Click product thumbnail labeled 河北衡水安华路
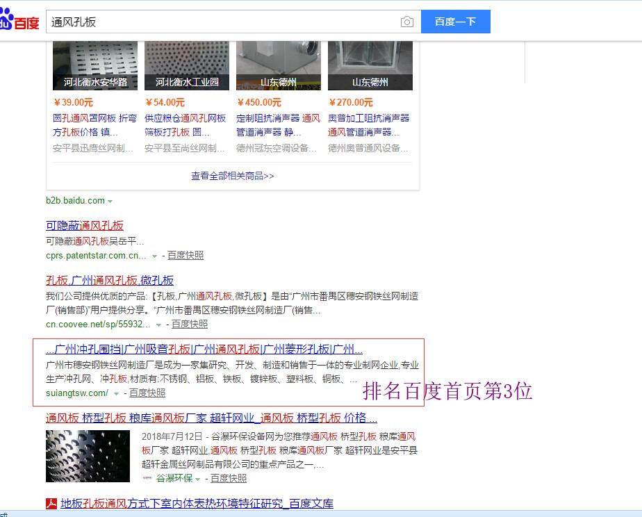The width and height of the screenshot is (642, 517). pyautogui.click(x=95, y=65)
